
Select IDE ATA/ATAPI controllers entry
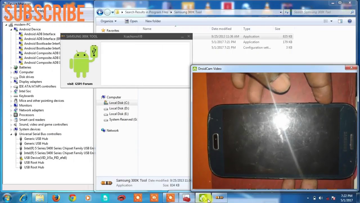37,87
